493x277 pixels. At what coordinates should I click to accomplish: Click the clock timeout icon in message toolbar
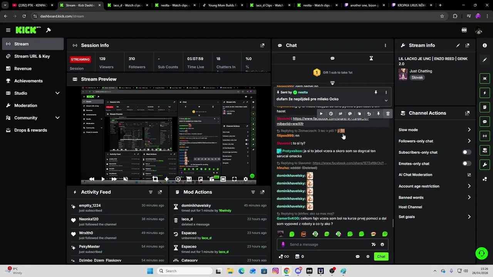click(331, 114)
